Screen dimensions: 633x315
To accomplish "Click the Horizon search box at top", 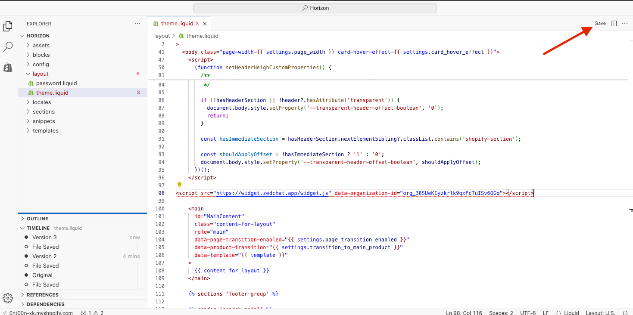I will 315,8.
